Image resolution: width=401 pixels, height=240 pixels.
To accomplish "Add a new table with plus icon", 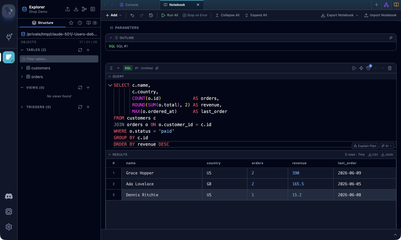I will (88, 50).
